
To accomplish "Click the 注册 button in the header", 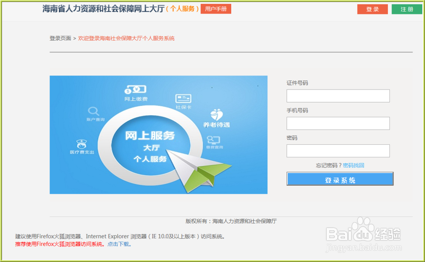I will 406,9.
